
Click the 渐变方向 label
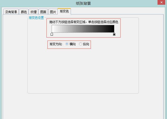pyautogui.click(x=56, y=44)
